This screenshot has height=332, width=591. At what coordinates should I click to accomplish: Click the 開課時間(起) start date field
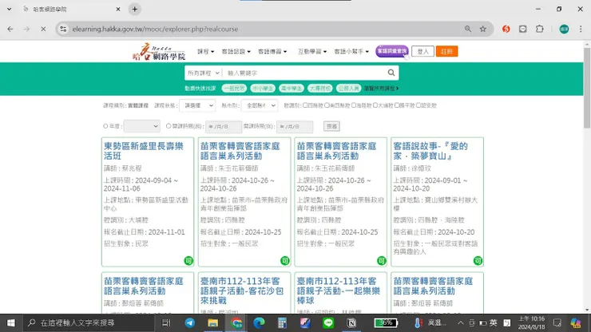[224, 127]
